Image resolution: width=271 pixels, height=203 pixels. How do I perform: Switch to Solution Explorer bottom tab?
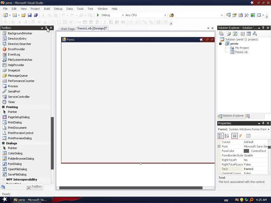[231, 116]
